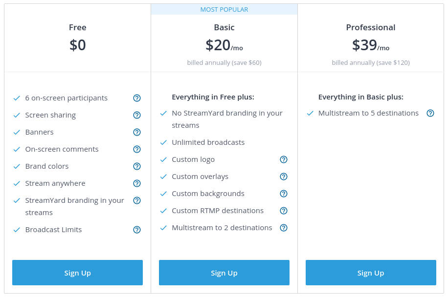The image size is (448, 297).
Task: Select the checkmark next to Screen sharing
Action: (x=17, y=115)
